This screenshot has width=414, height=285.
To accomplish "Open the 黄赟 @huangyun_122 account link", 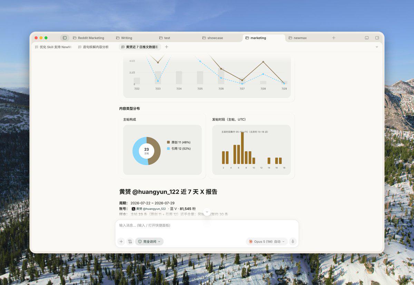I will pyautogui.click(x=151, y=209).
